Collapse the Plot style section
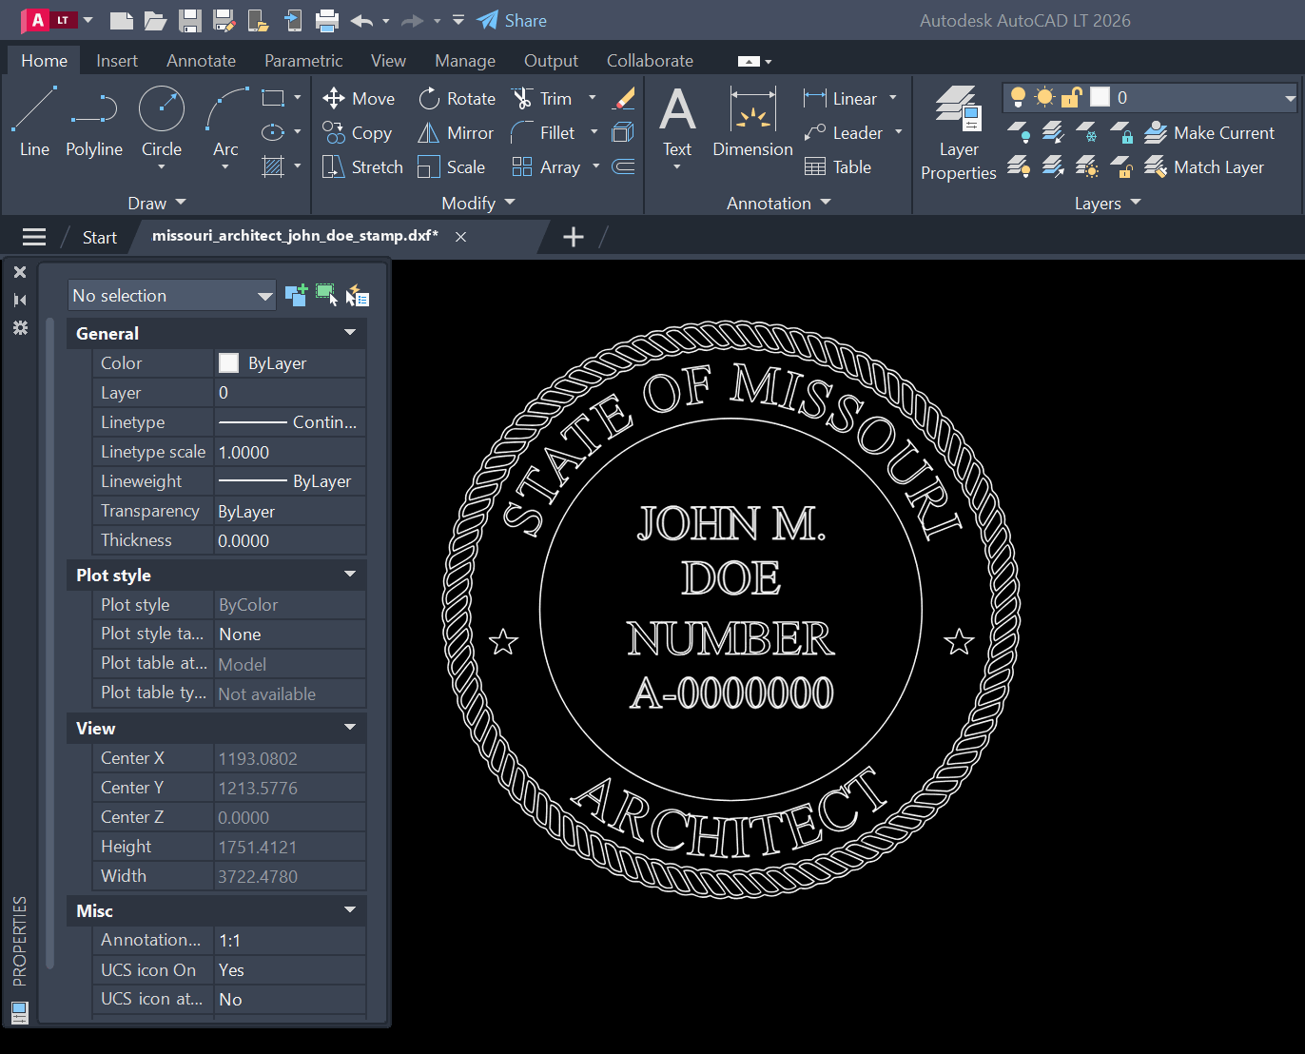1305x1054 pixels. (350, 574)
